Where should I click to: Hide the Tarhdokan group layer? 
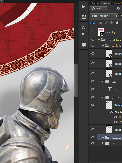click(x=93, y=40)
